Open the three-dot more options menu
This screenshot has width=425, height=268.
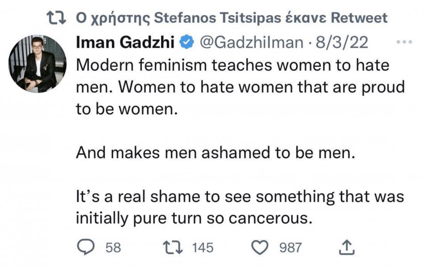click(x=404, y=42)
